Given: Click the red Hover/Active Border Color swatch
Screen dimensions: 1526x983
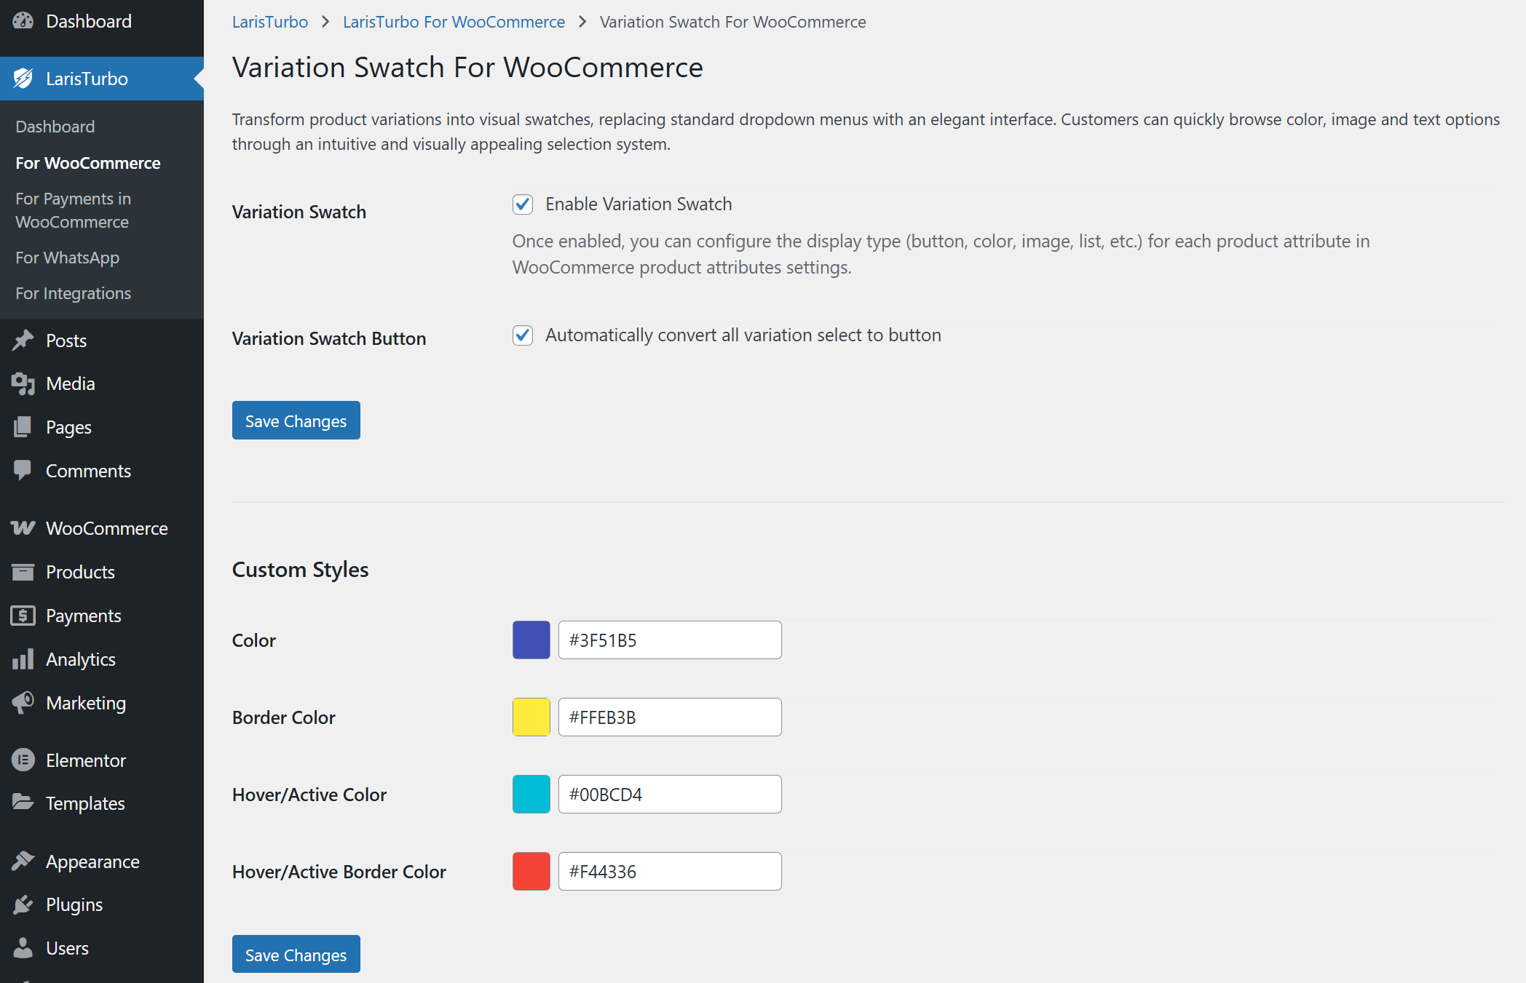Looking at the screenshot, I should (531, 871).
